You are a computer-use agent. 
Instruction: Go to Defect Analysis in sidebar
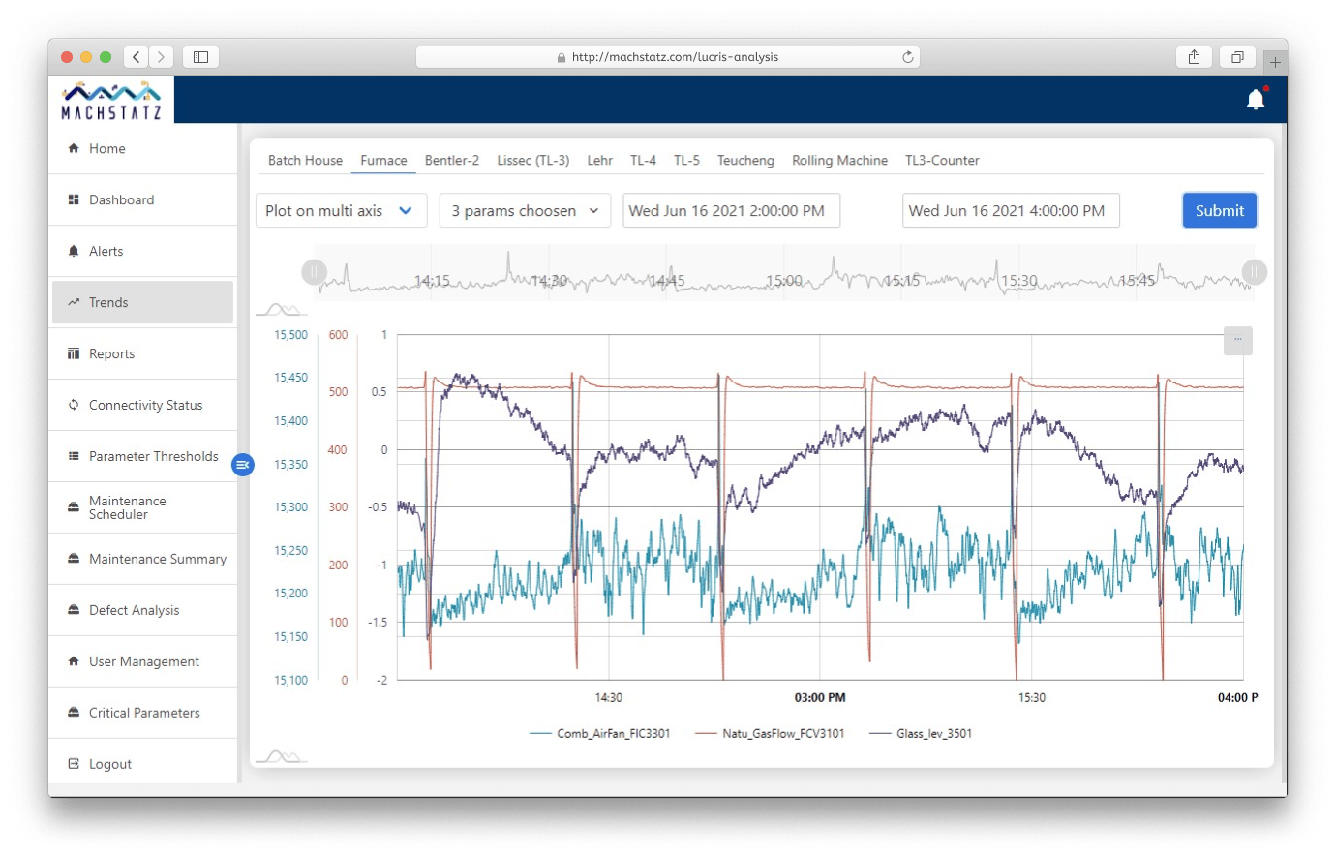(134, 610)
